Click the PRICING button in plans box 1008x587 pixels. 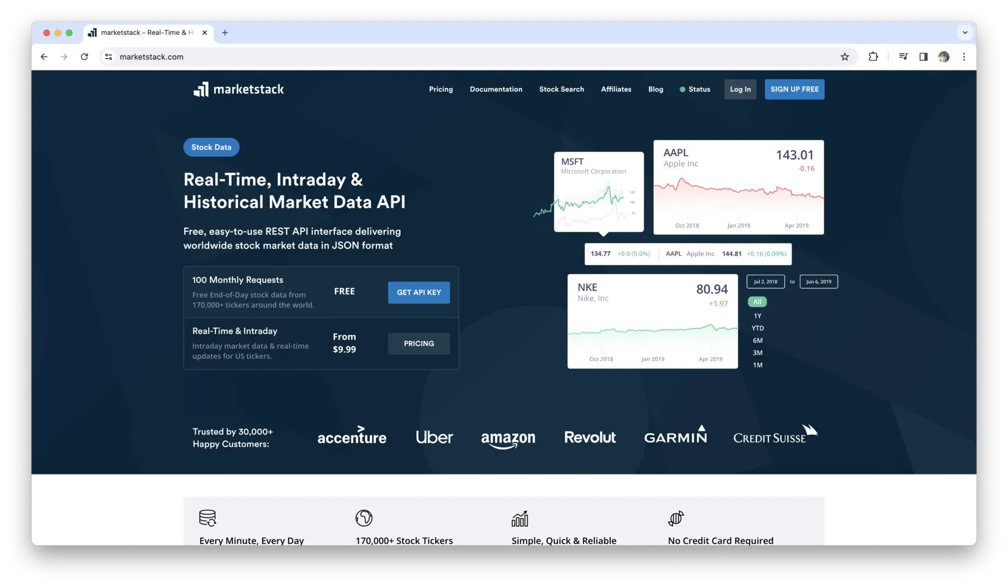tap(419, 344)
